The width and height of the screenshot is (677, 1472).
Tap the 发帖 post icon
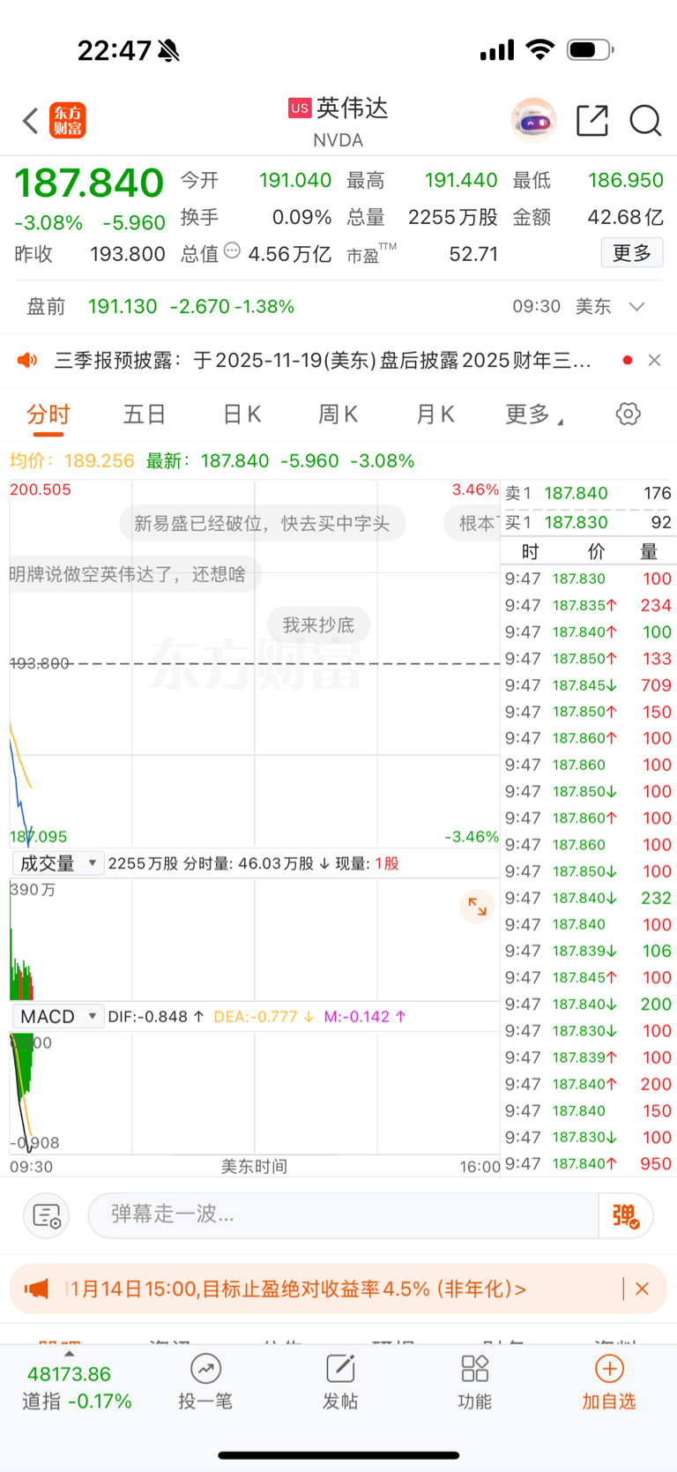(340, 1382)
